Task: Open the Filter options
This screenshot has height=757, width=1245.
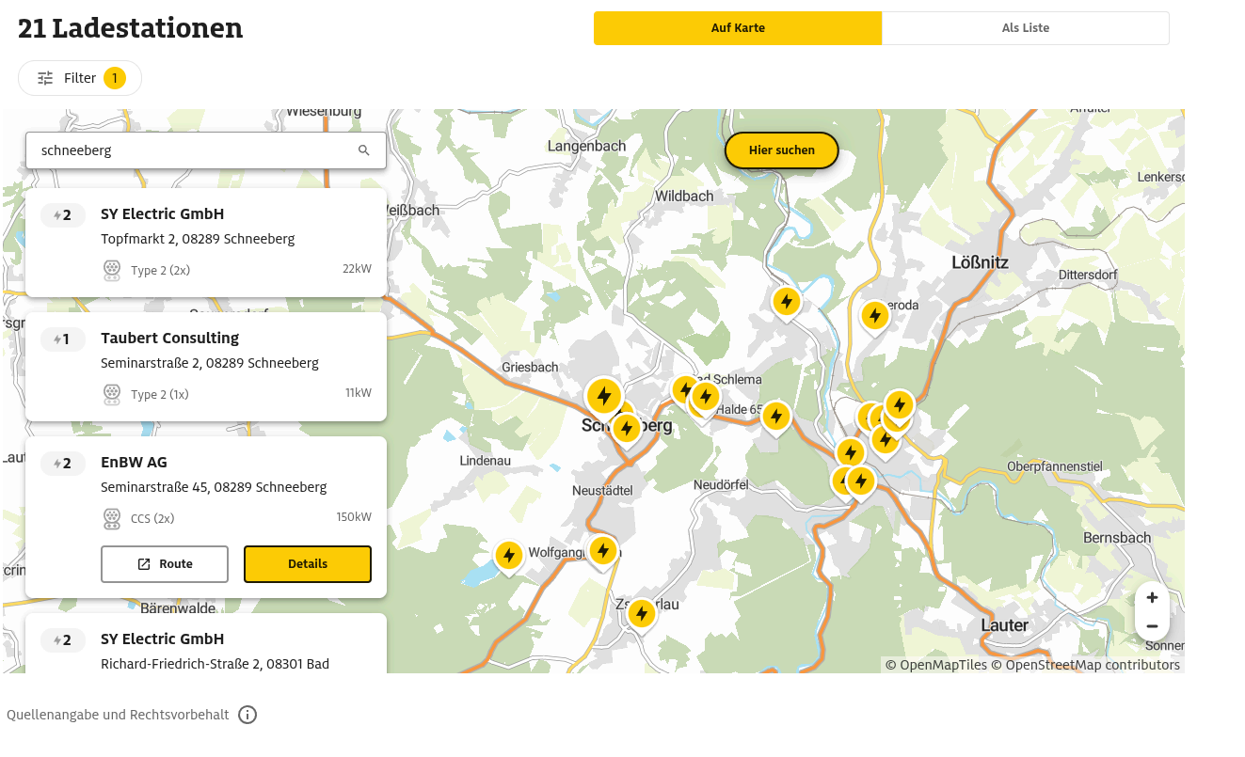Action: (80, 78)
